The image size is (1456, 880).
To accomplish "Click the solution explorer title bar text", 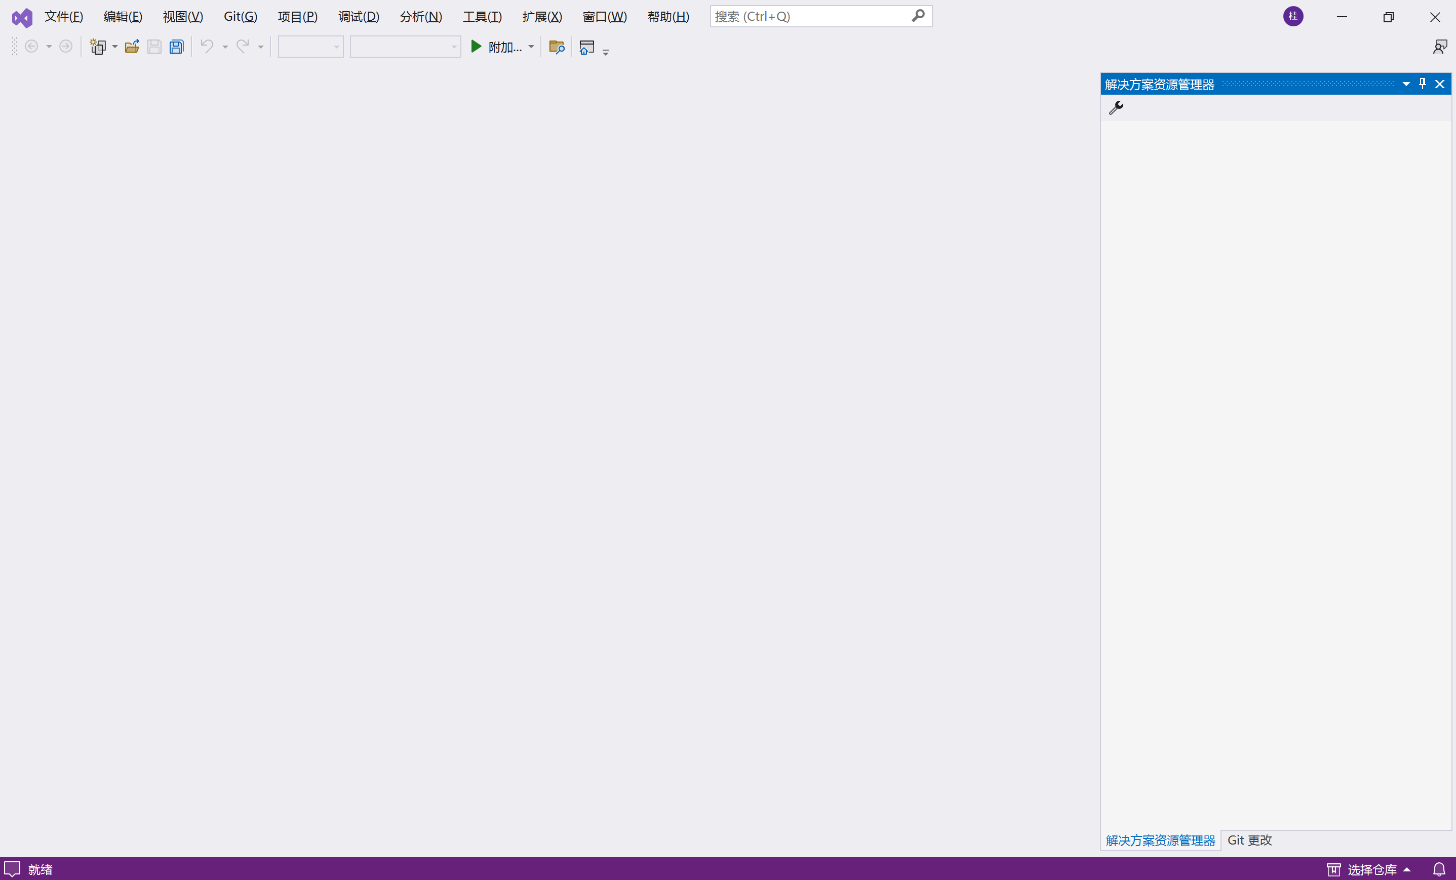I will click(x=1159, y=85).
